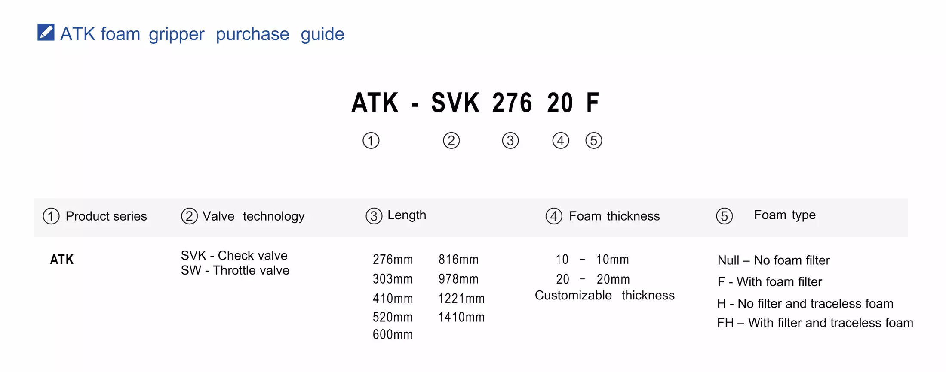
Task: Click circled number 3 below 276
Action: click(510, 141)
